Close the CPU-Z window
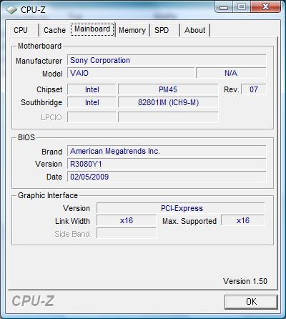Viewport: 286px width, 319px height. pyautogui.click(x=265, y=7)
